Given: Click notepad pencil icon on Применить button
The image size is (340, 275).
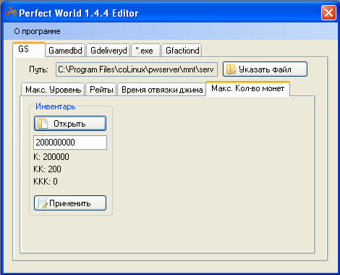Looking at the screenshot, I should tap(43, 203).
